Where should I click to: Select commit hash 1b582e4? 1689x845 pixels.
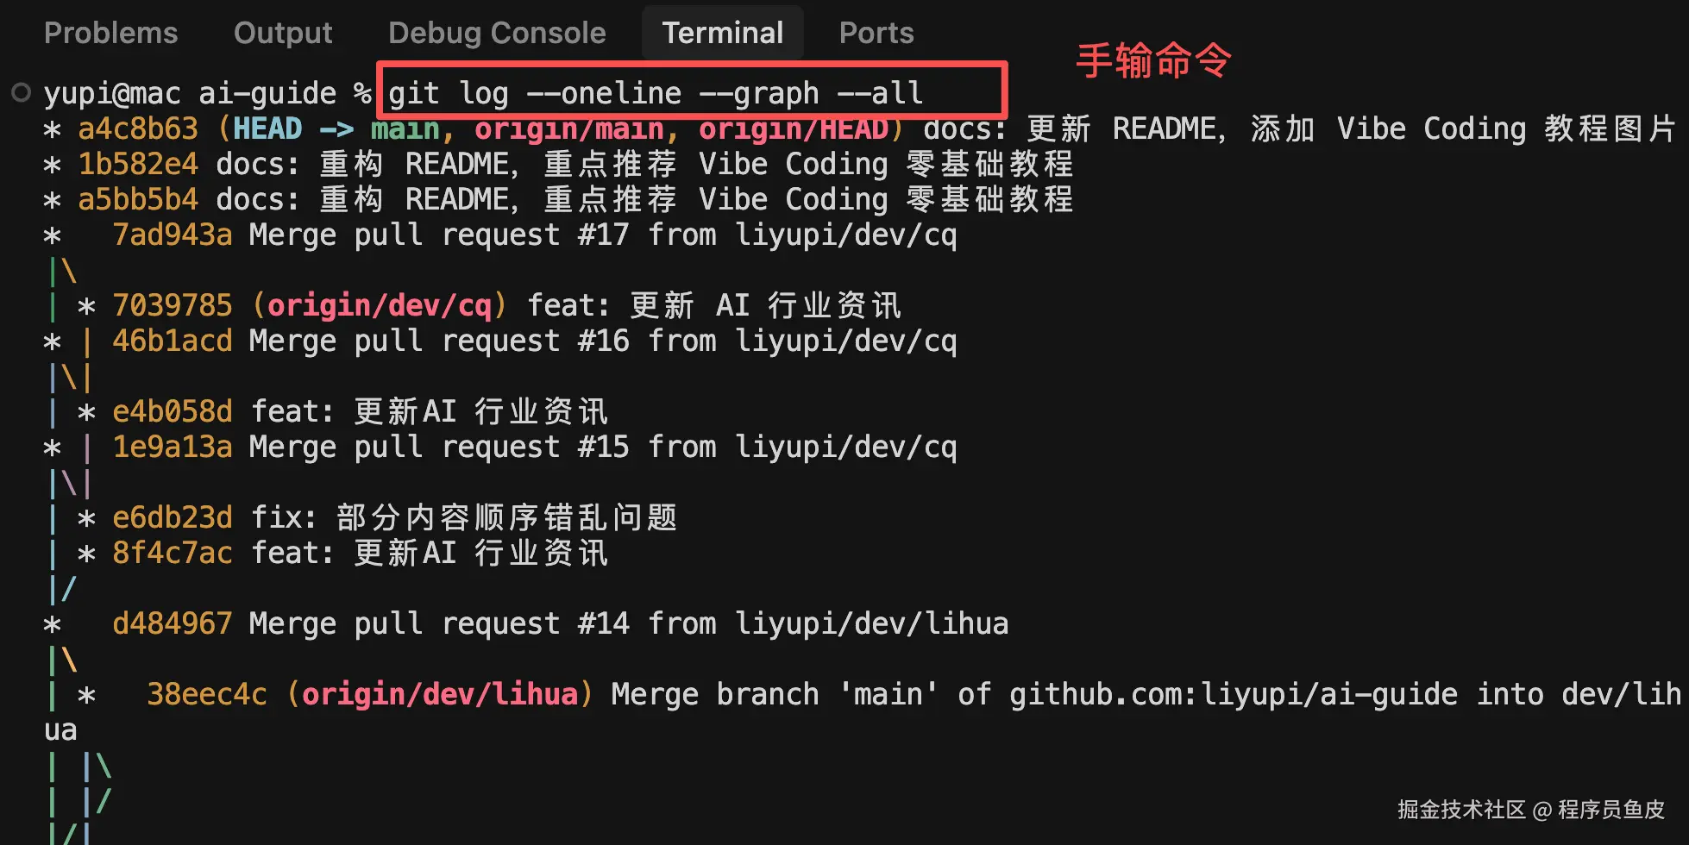point(138,164)
